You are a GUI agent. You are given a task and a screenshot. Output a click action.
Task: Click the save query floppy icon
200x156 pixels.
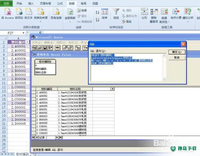pyautogui.click(x=45, y=48)
